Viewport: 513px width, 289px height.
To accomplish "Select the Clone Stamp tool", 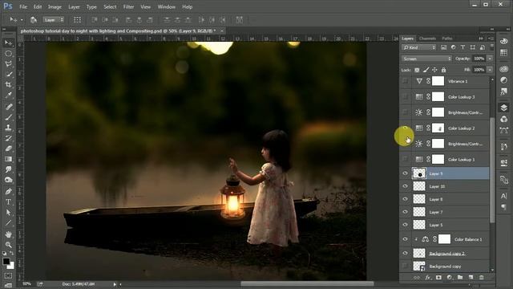I will coord(9,128).
